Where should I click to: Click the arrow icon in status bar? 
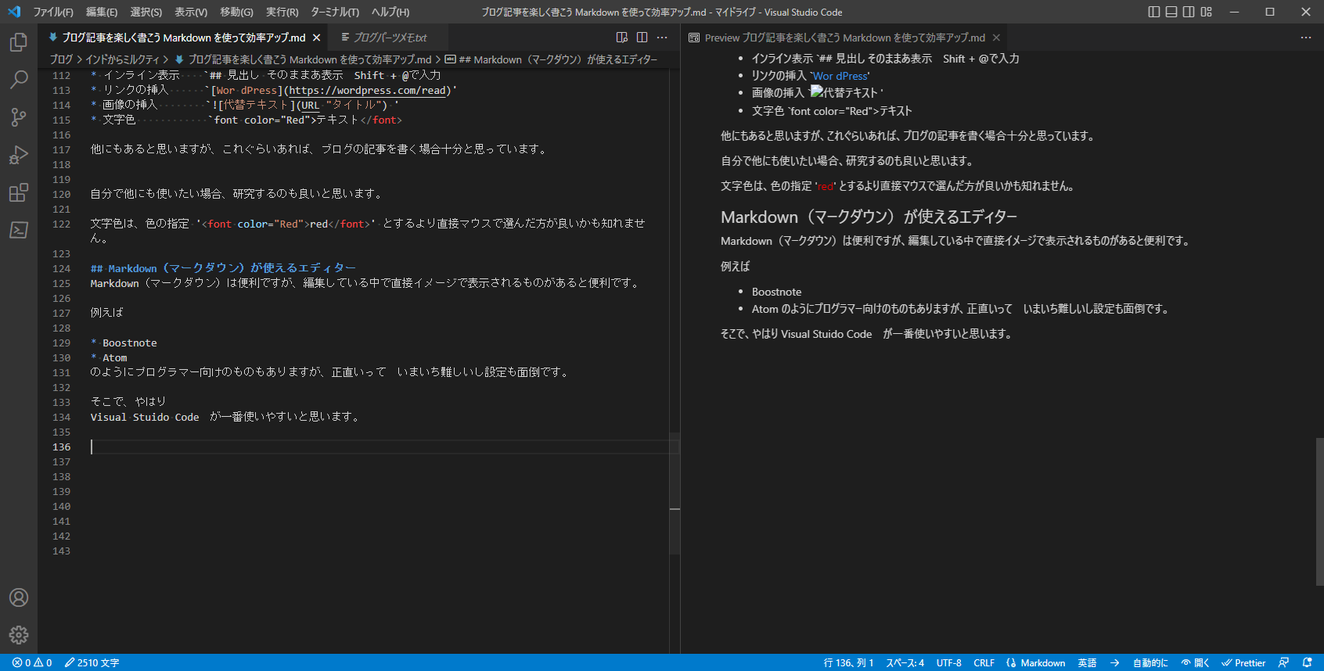tap(1114, 662)
